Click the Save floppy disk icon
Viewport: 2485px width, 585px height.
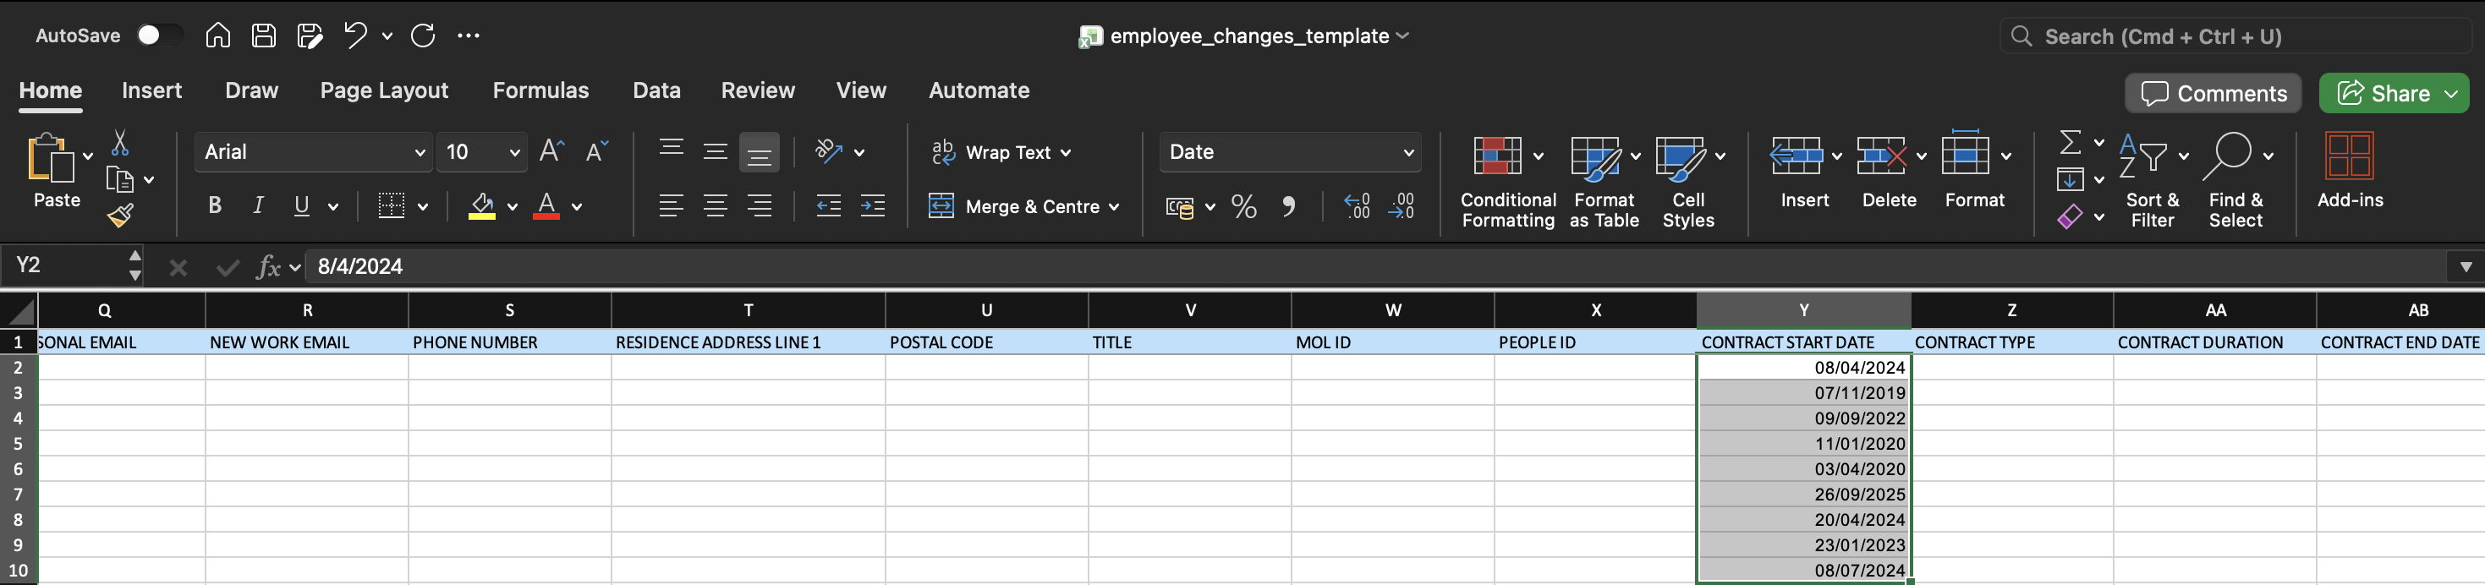[x=263, y=36]
